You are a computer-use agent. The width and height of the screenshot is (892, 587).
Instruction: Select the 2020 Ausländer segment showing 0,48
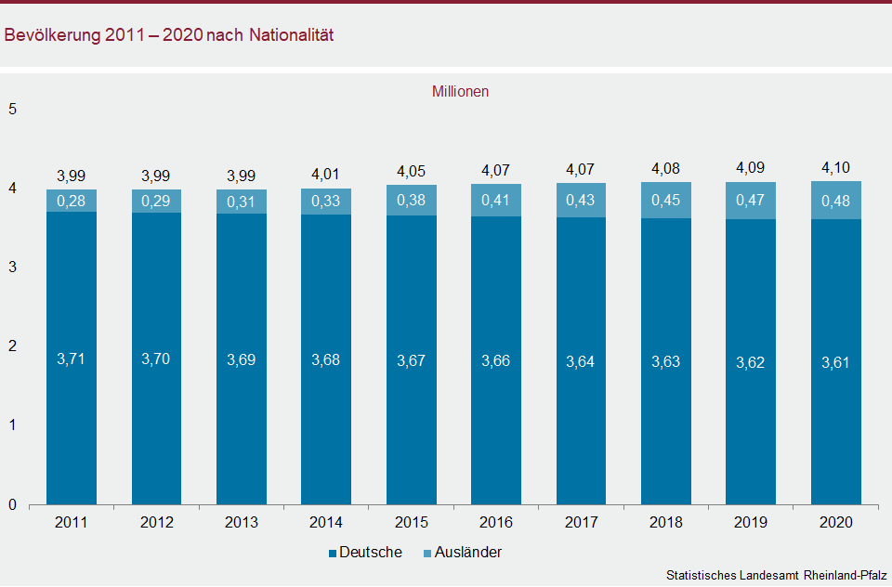[x=836, y=201]
